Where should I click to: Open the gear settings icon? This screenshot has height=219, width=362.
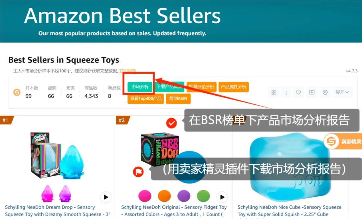tap(325, 92)
